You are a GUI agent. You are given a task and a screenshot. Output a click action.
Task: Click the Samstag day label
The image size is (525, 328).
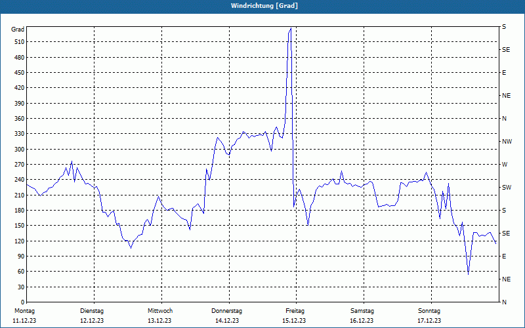(362, 311)
